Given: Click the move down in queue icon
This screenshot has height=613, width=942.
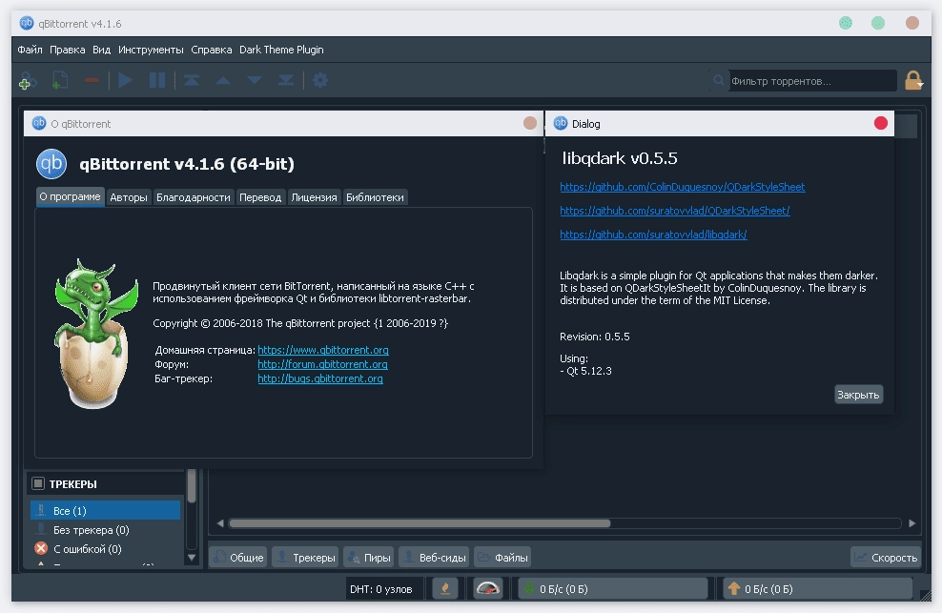Looking at the screenshot, I should tap(255, 80).
